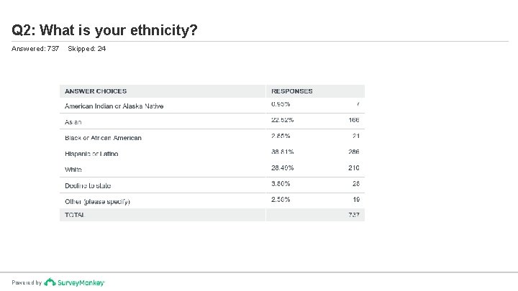518x291 pixels.
Task: Select the 'Hispanic or Latino' row
Action: pos(91,154)
